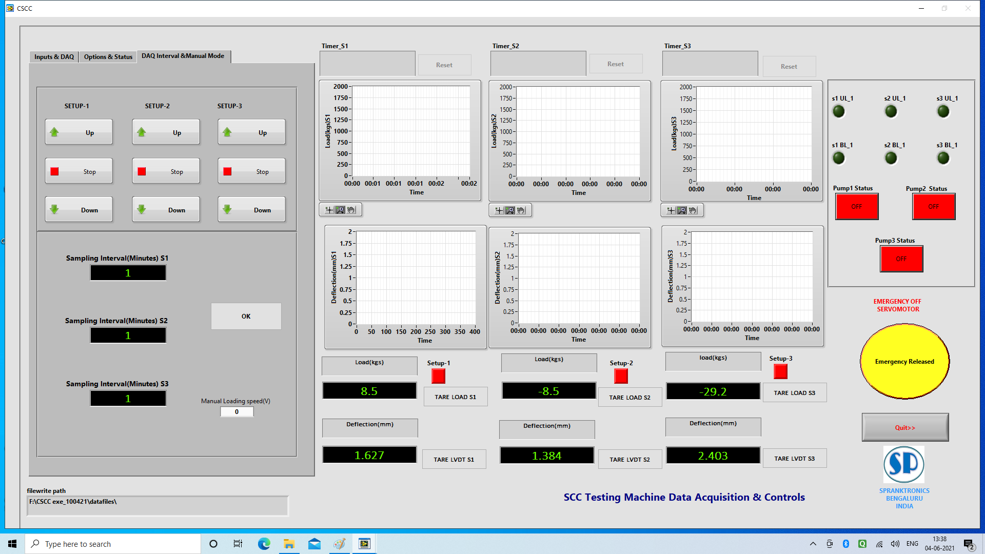This screenshot has width=985, height=554.
Task: Switch to the Inputs & DAQ tab
Action: (x=54, y=57)
